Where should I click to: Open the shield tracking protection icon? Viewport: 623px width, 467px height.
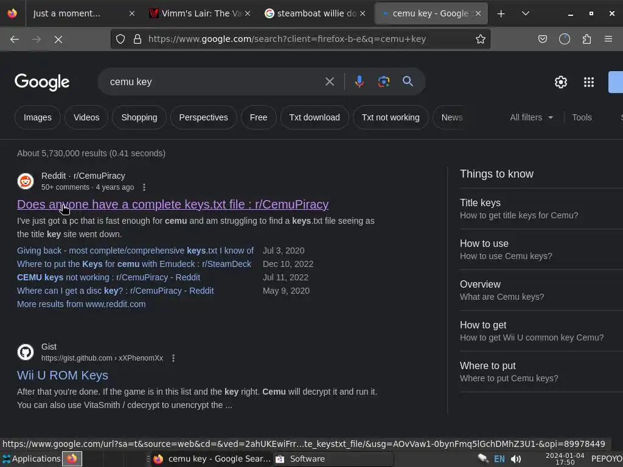tap(120, 39)
